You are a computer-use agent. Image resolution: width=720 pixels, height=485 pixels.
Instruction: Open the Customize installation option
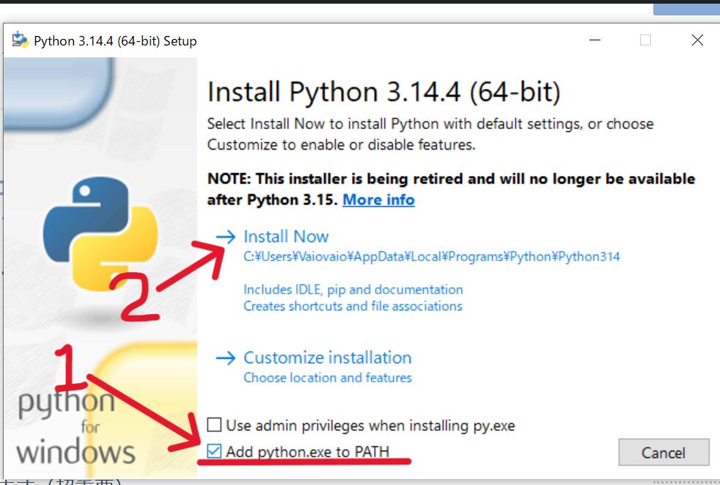click(x=327, y=358)
